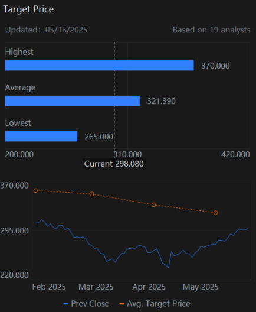256x312 pixels.
Task: Click the 370.000 line chart y-axis label
Action: (x=15, y=186)
